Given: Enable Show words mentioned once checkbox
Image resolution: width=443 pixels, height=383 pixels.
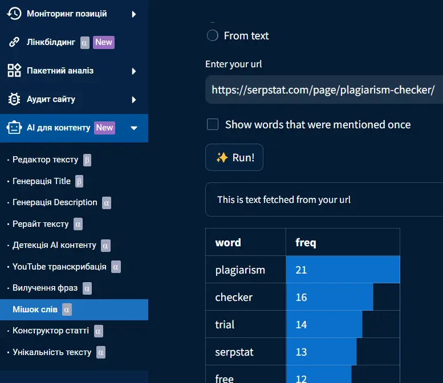Looking at the screenshot, I should coord(213,124).
